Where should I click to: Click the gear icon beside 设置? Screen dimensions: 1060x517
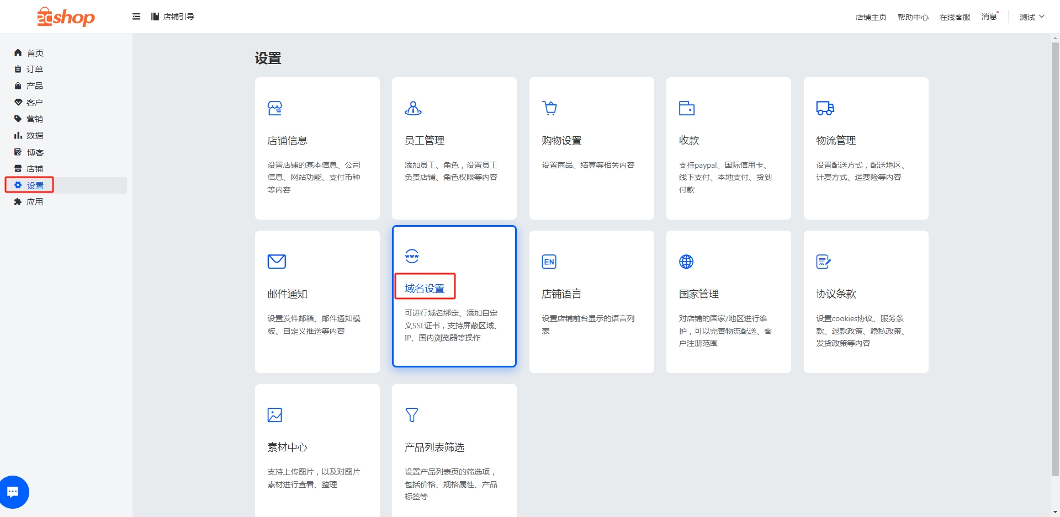tap(18, 185)
